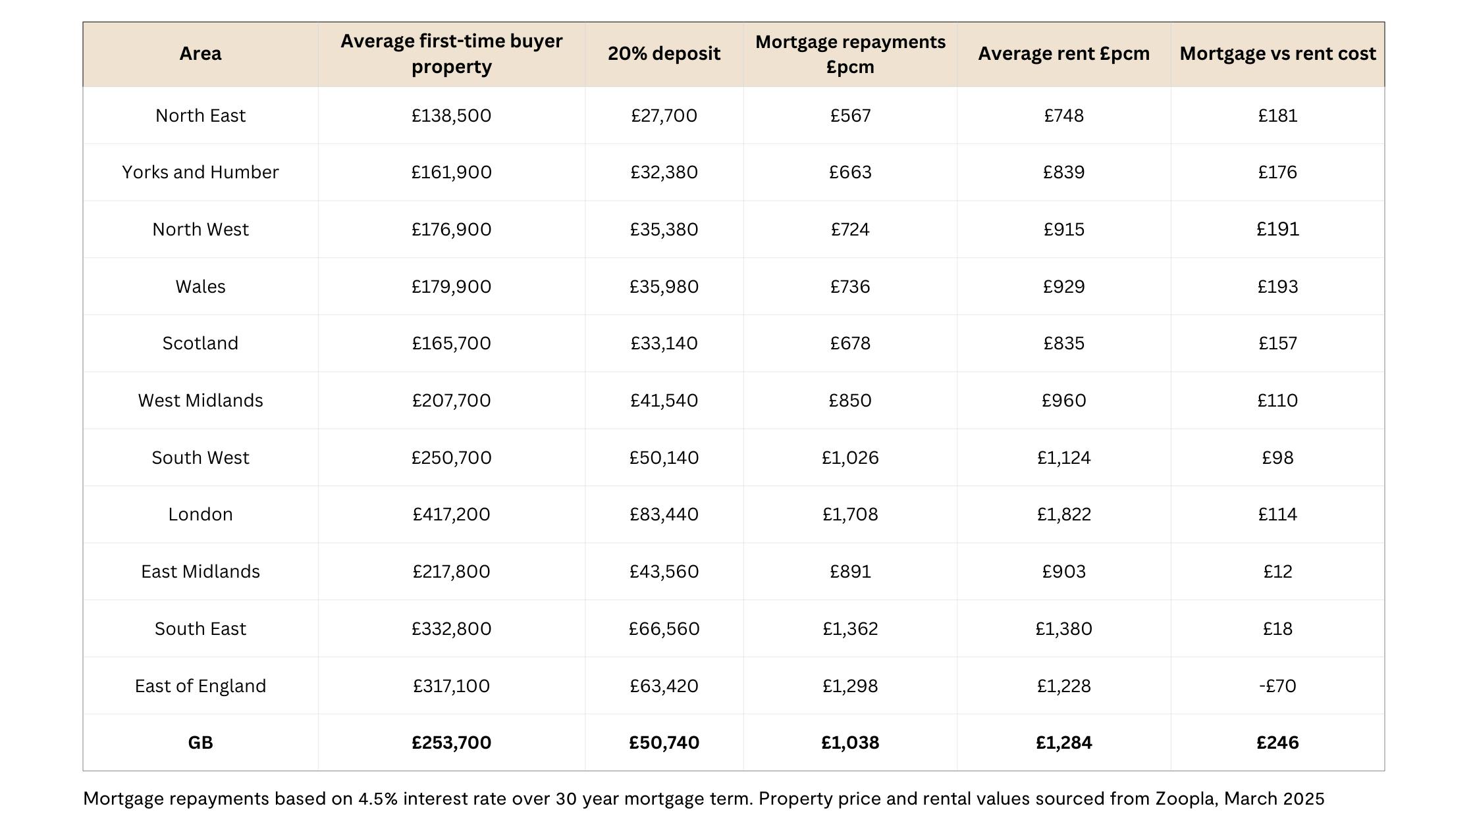Click the footnote about mortgage repayments source
The width and height of the screenshot is (1475, 829).
[703, 799]
